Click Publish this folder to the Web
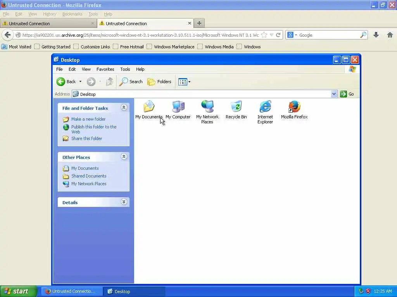Image resolution: width=397 pixels, height=297 pixels. [94, 129]
